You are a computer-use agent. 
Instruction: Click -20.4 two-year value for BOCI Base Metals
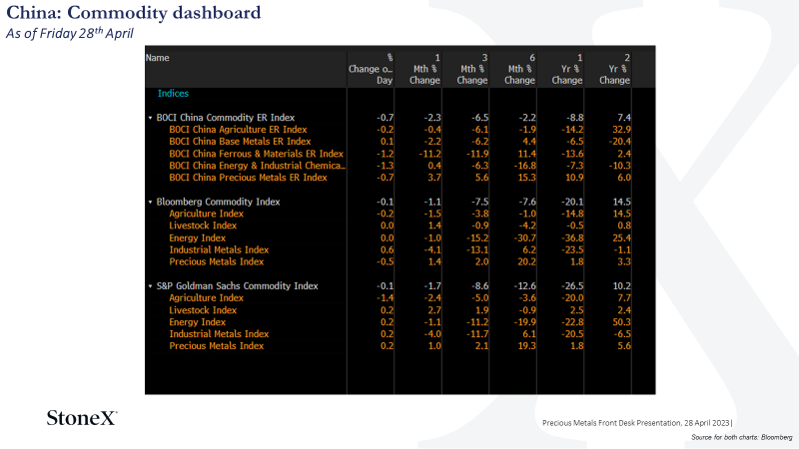pos(619,142)
